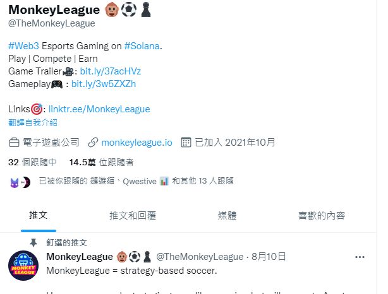Click the briefcase icon beside 電子遊戲公司

14,143
